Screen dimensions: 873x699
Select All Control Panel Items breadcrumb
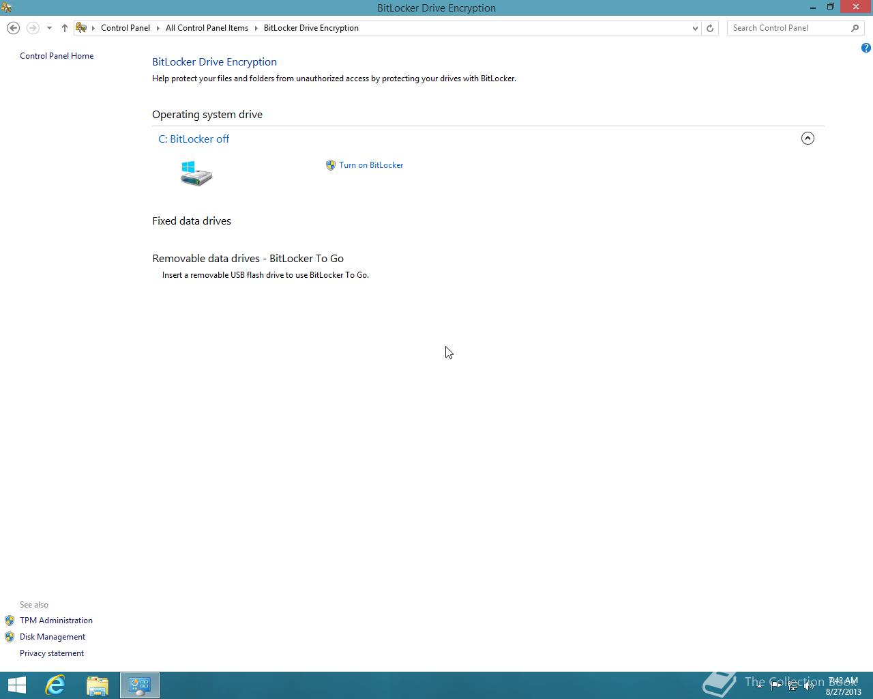(207, 28)
